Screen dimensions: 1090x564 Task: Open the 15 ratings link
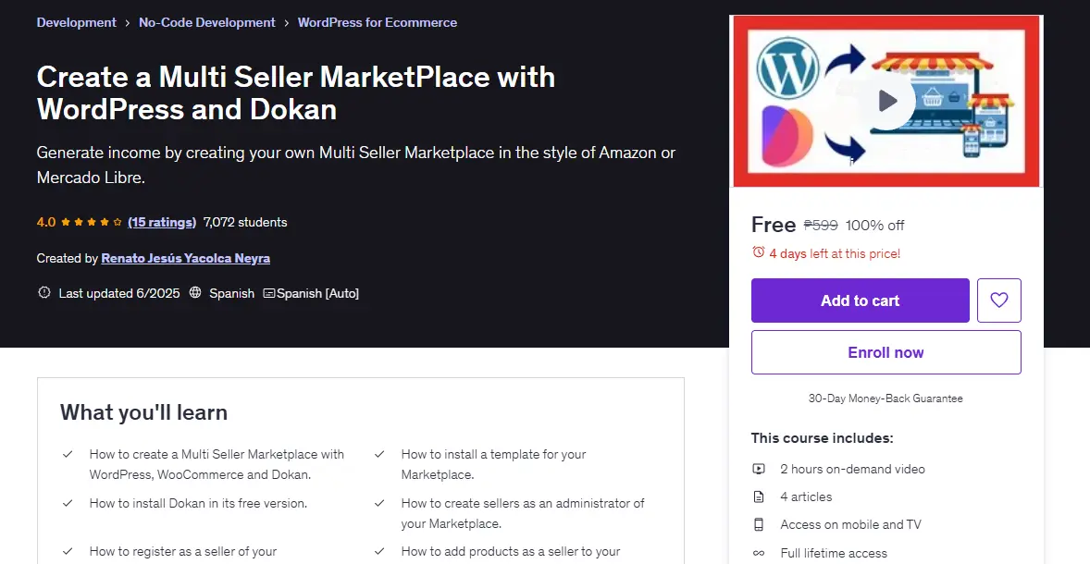(x=162, y=222)
